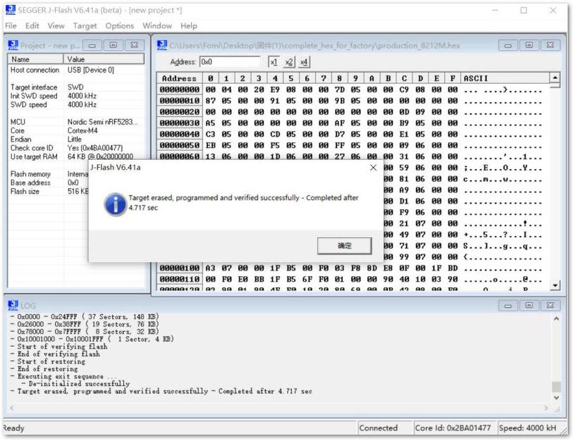This screenshot has width=574, height=441.
Task: Minimize the LOG panel window
Action: coord(508,305)
